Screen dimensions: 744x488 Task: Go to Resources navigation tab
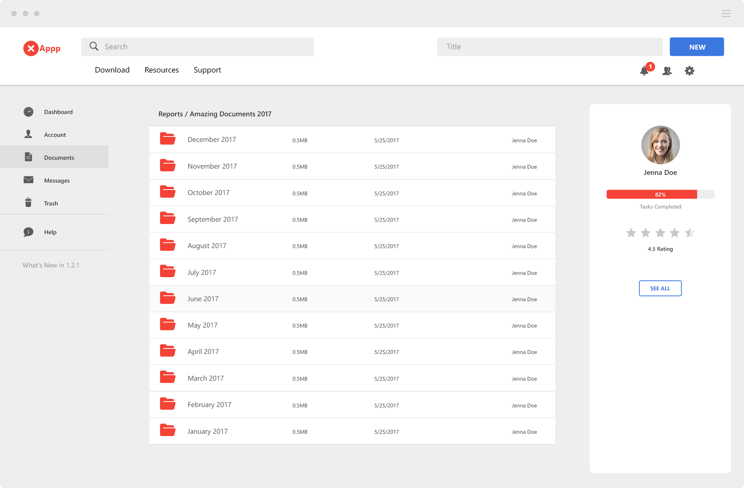(x=162, y=70)
